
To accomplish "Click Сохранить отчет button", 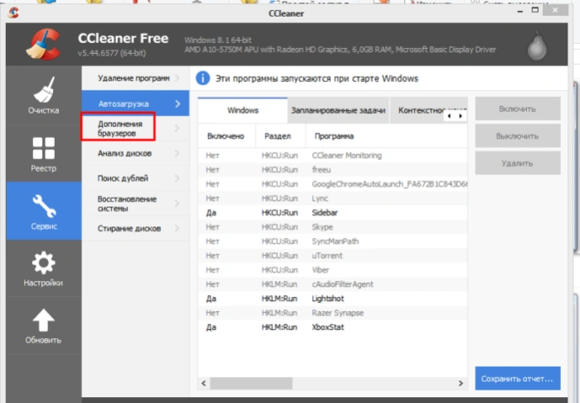I will tap(518, 378).
